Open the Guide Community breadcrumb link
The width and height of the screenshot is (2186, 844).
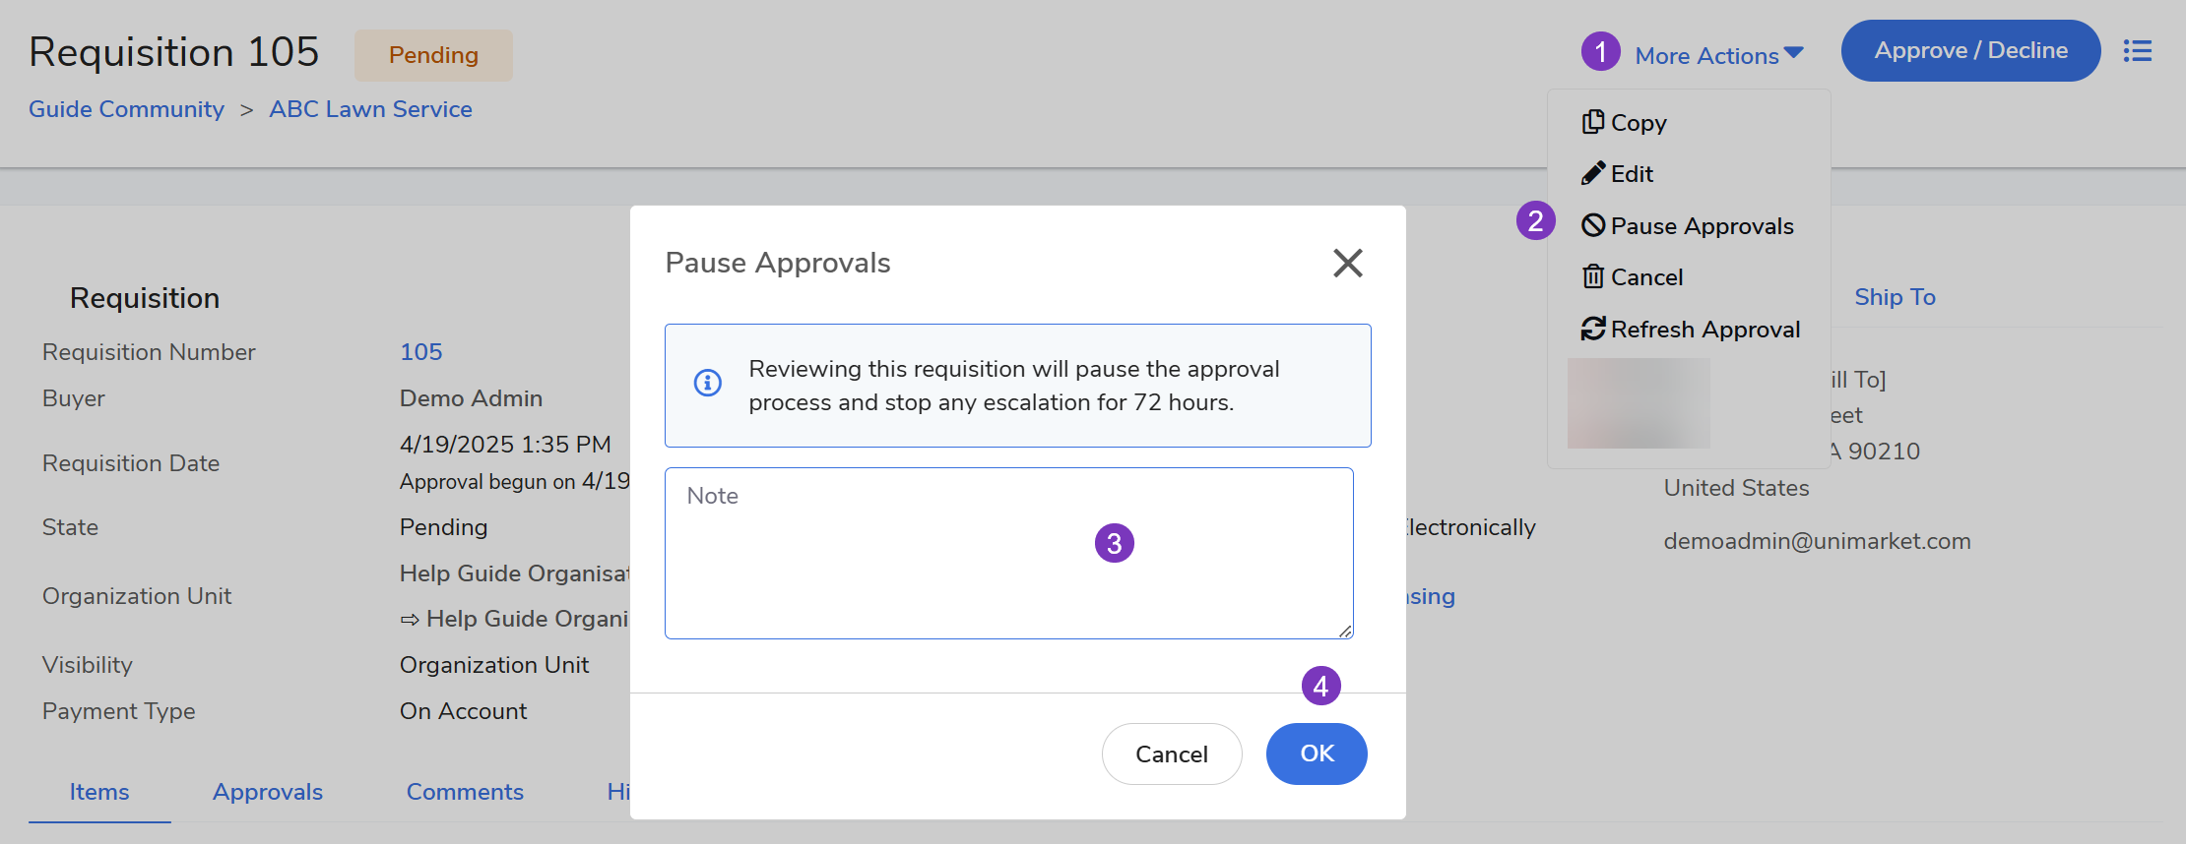click(126, 109)
